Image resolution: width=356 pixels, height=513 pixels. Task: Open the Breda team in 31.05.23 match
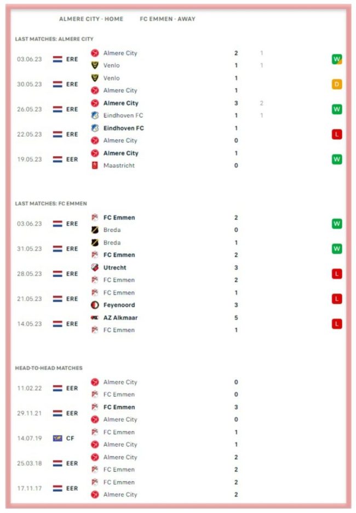click(112, 243)
